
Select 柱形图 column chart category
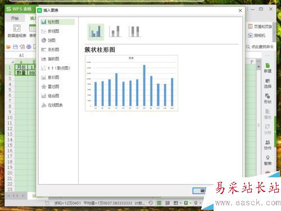pos(57,22)
